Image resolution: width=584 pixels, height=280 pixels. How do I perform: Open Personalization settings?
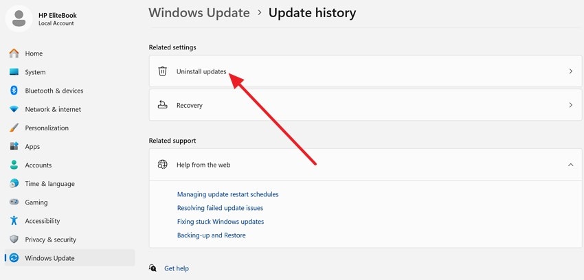coord(69,128)
